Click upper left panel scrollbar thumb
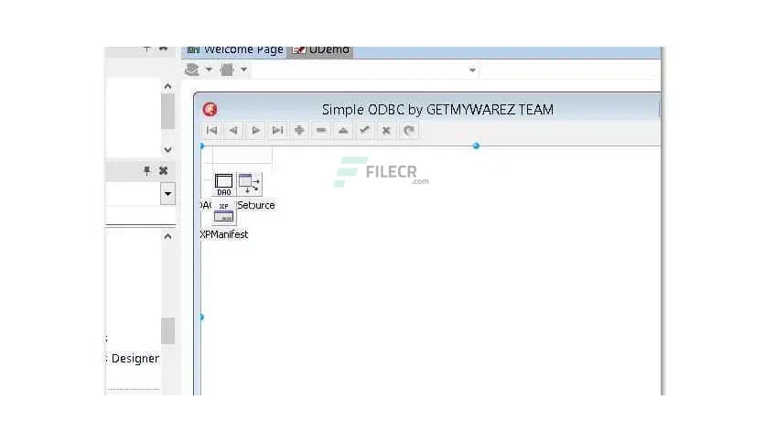The height and width of the screenshot is (443, 765). 167,112
